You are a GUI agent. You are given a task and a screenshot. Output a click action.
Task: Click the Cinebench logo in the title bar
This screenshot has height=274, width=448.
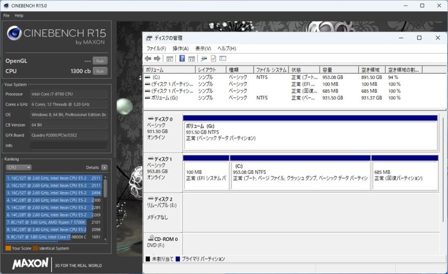pos(5,5)
